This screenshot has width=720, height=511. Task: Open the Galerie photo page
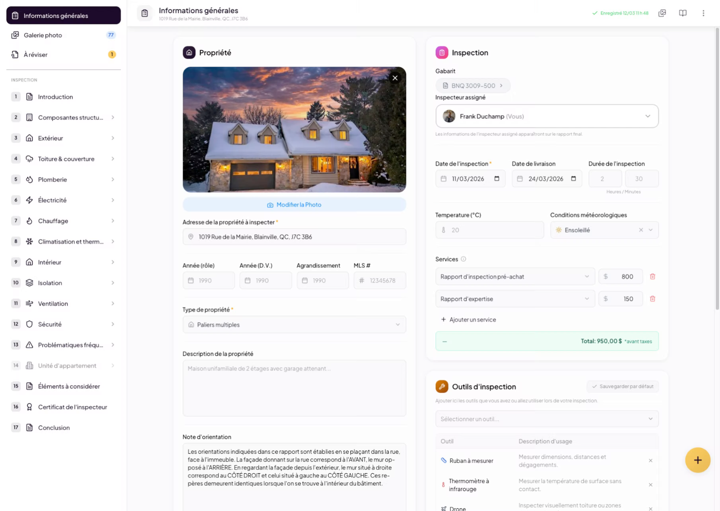[63, 35]
